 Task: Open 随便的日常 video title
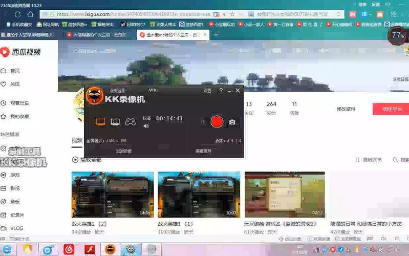[x=366, y=224]
